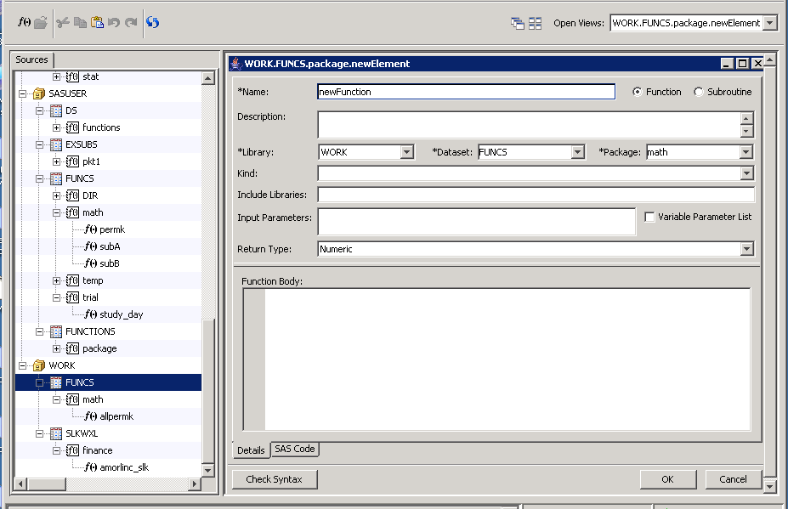788x509 pixels.
Task: Click the Undo arrow icon
Action: [x=113, y=22]
